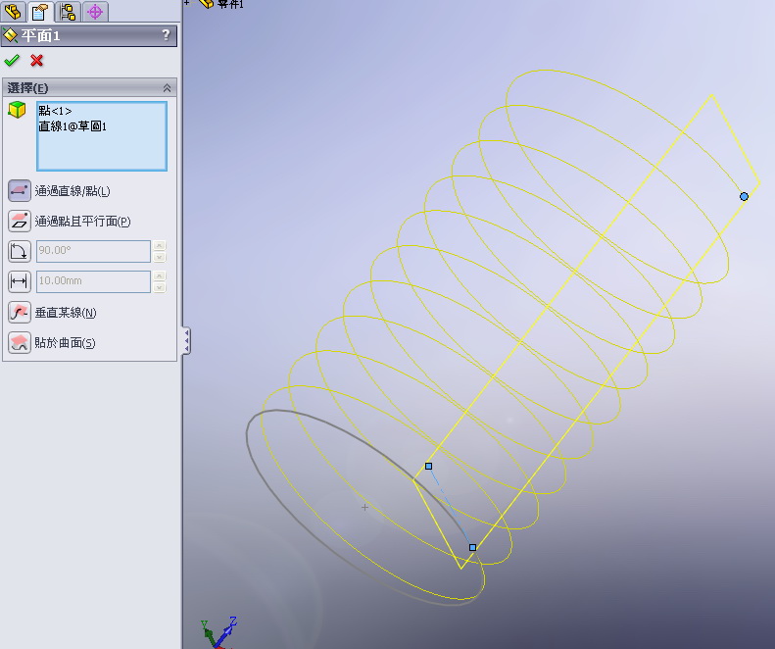Click the 90.00° angle input field
The height and width of the screenshot is (649, 775).
pos(93,251)
